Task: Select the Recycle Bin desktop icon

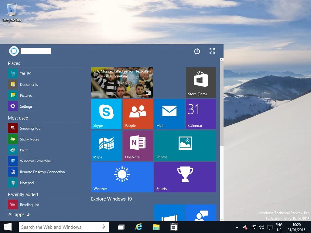Action: point(12,12)
